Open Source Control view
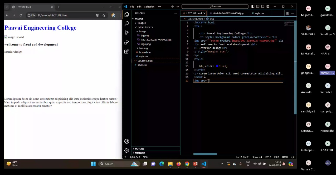 (127, 33)
